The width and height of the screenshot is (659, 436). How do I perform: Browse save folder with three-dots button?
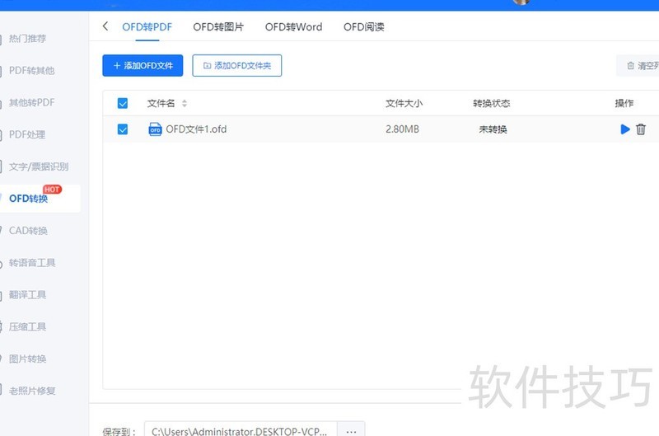tap(351, 430)
